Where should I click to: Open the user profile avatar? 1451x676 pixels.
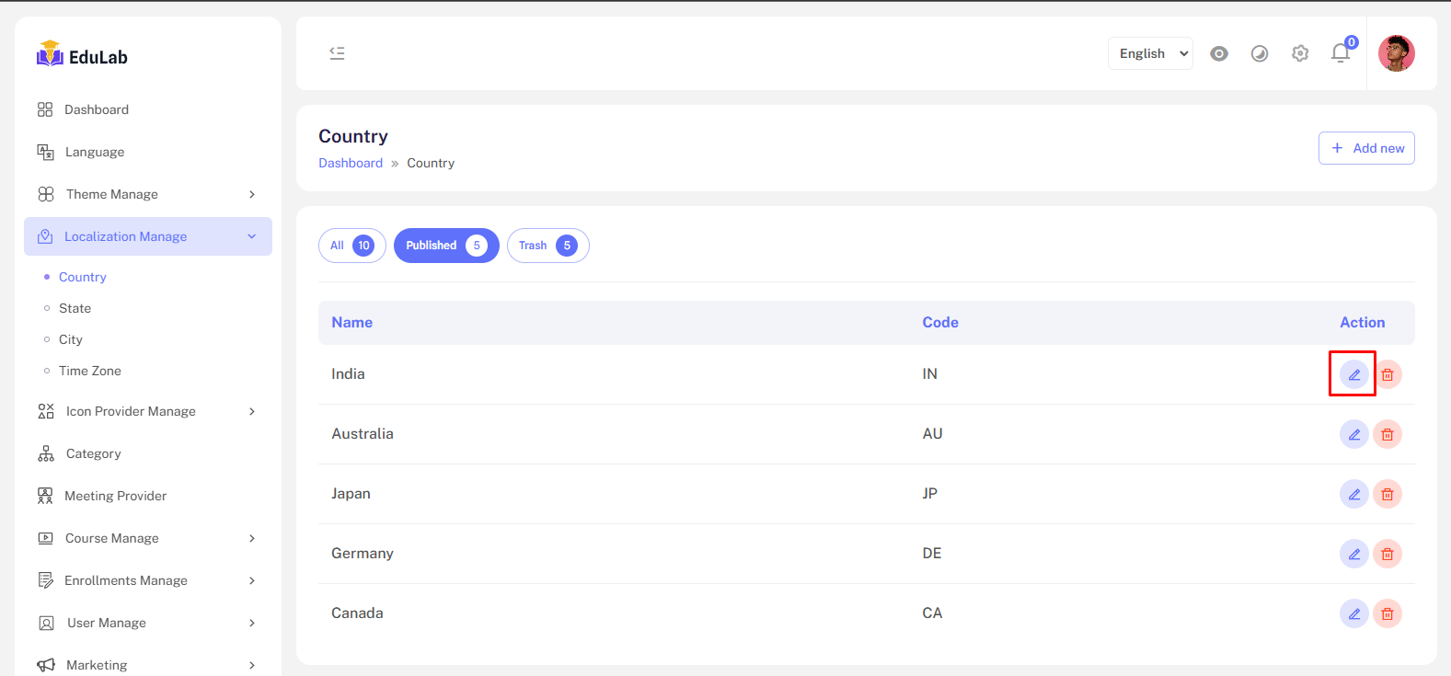point(1396,53)
